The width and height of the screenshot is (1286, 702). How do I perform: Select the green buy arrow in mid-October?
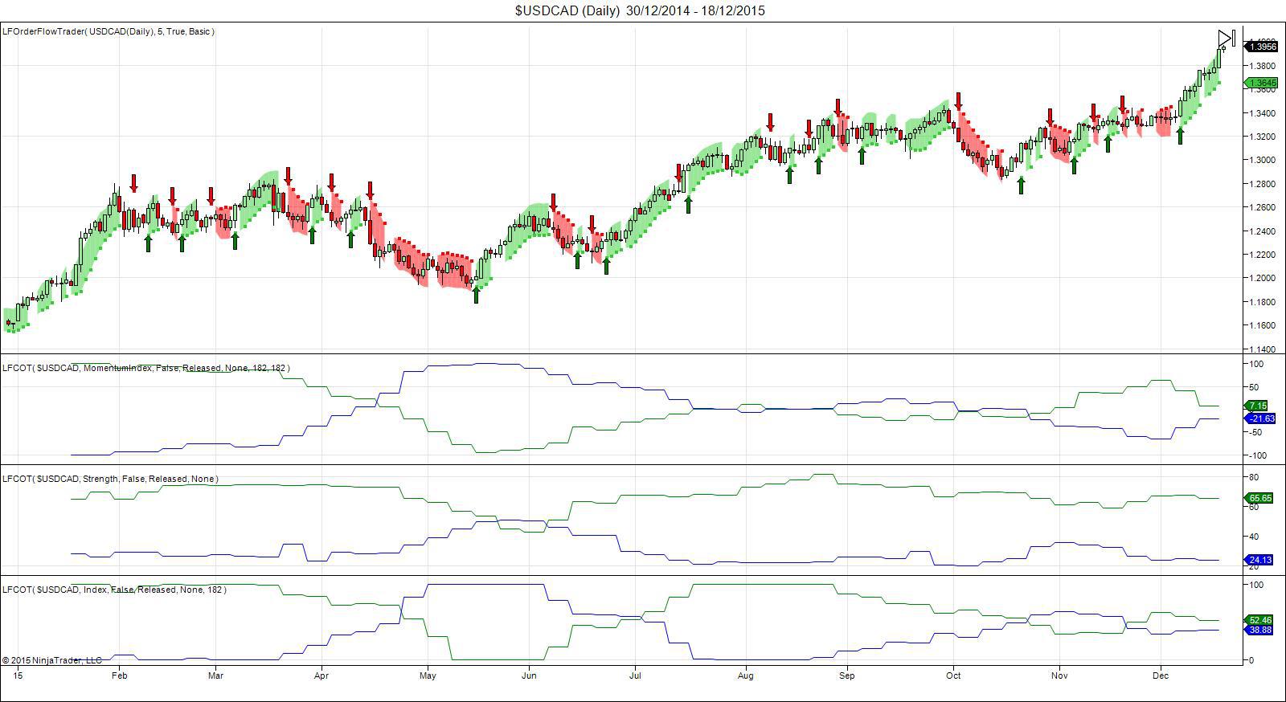pyautogui.click(x=1021, y=186)
